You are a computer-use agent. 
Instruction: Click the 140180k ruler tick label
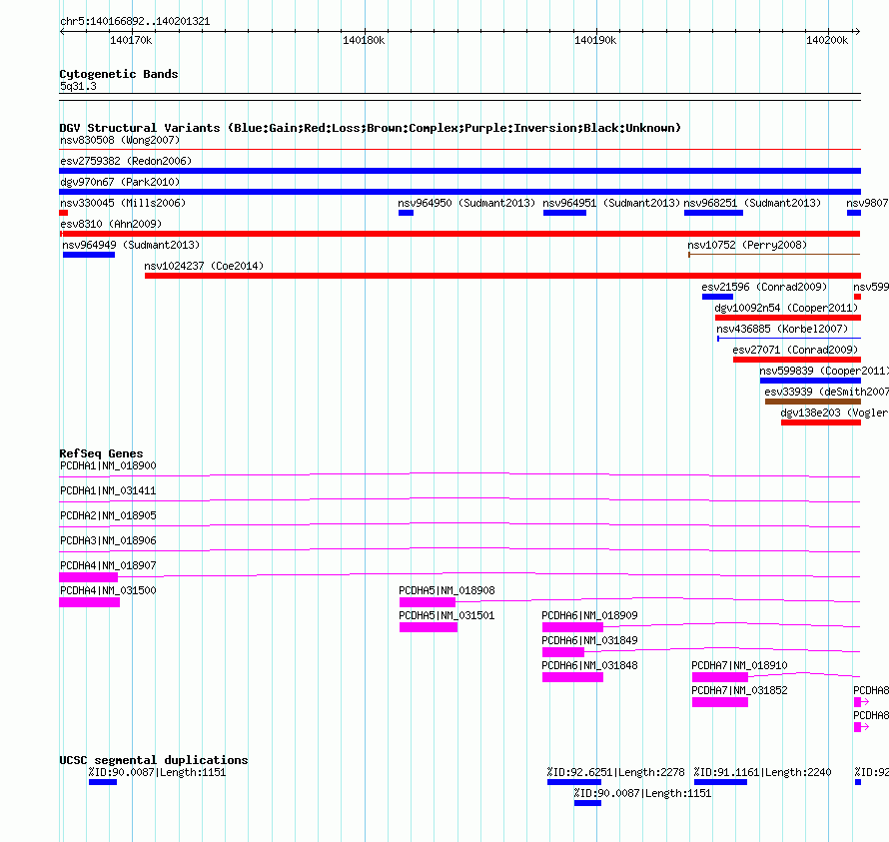coord(364,40)
